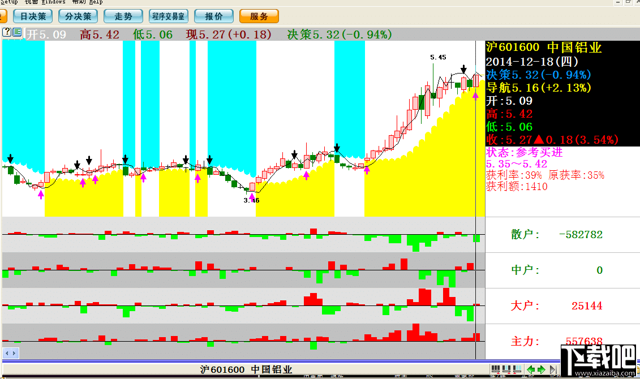Click the green list document icon
This screenshot has width=640, height=379.
tap(17, 32)
